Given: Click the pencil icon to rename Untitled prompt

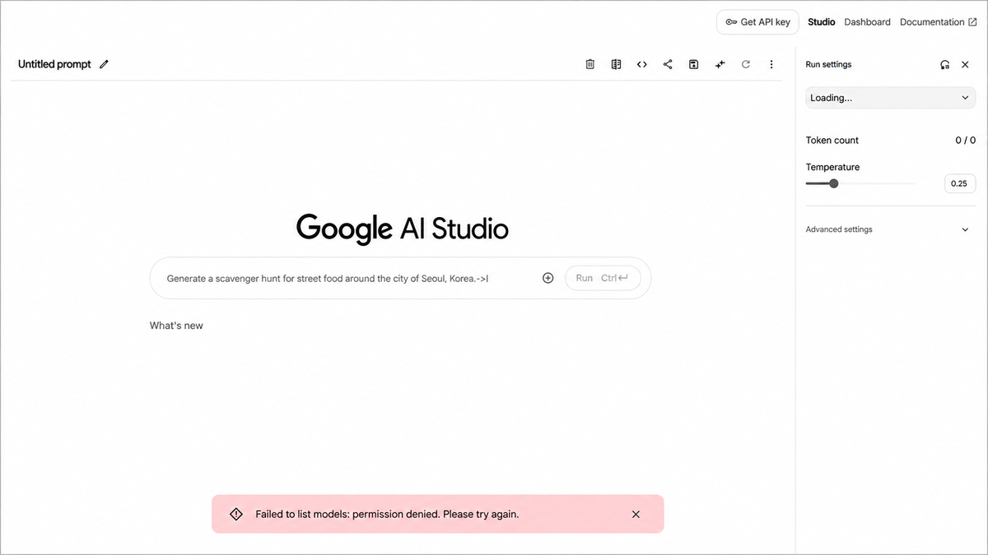Looking at the screenshot, I should 104,64.
